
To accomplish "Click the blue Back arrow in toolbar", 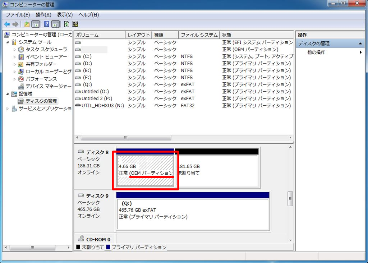I will 7,24.
